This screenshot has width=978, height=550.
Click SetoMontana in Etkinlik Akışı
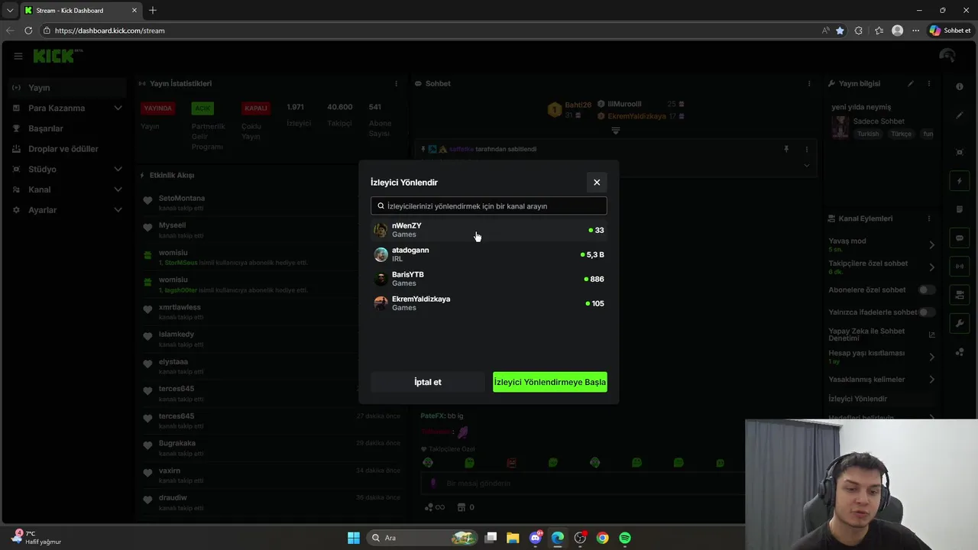(181, 199)
